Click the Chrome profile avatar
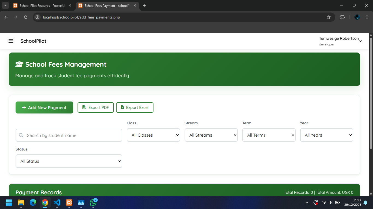 (357, 17)
